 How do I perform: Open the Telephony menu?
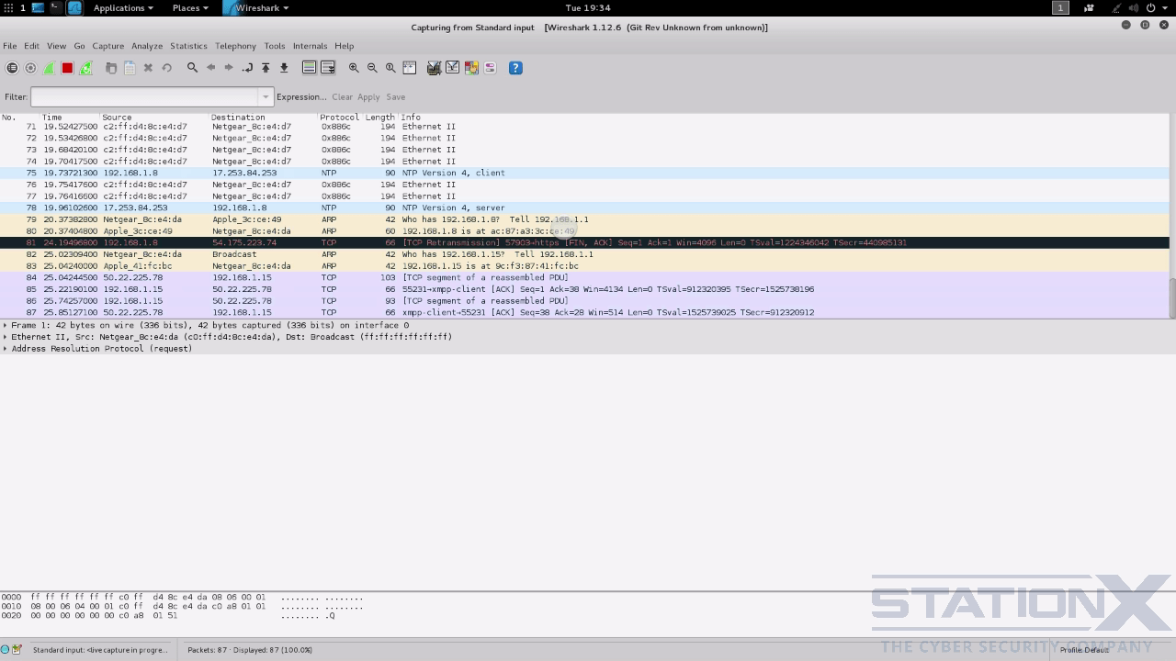236,46
